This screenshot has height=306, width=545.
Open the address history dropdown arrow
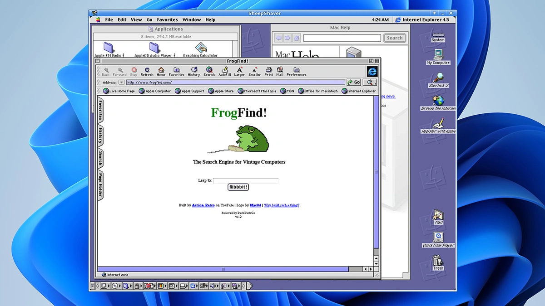click(x=121, y=83)
